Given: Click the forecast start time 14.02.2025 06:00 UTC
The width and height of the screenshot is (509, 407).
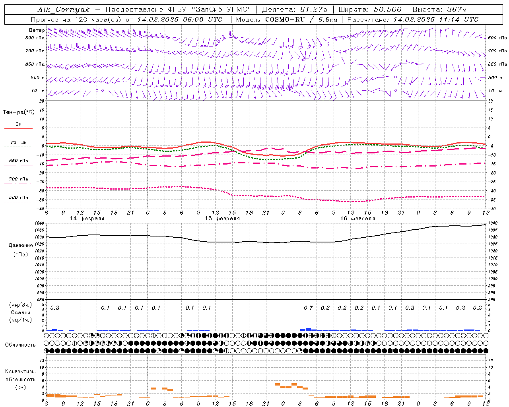Looking at the screenshot, I should click(x=180, y=19).
